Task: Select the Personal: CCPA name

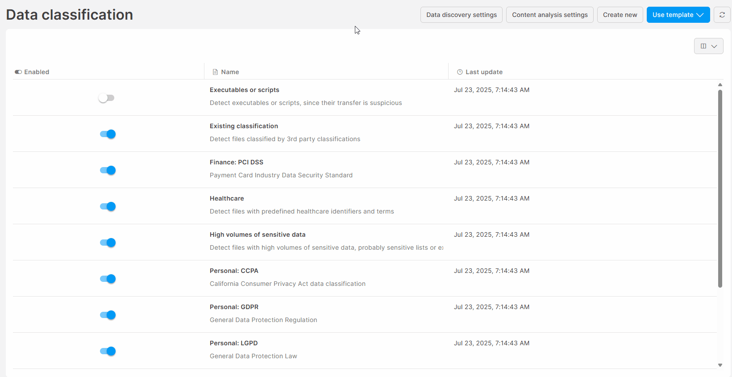Action: 234,271
